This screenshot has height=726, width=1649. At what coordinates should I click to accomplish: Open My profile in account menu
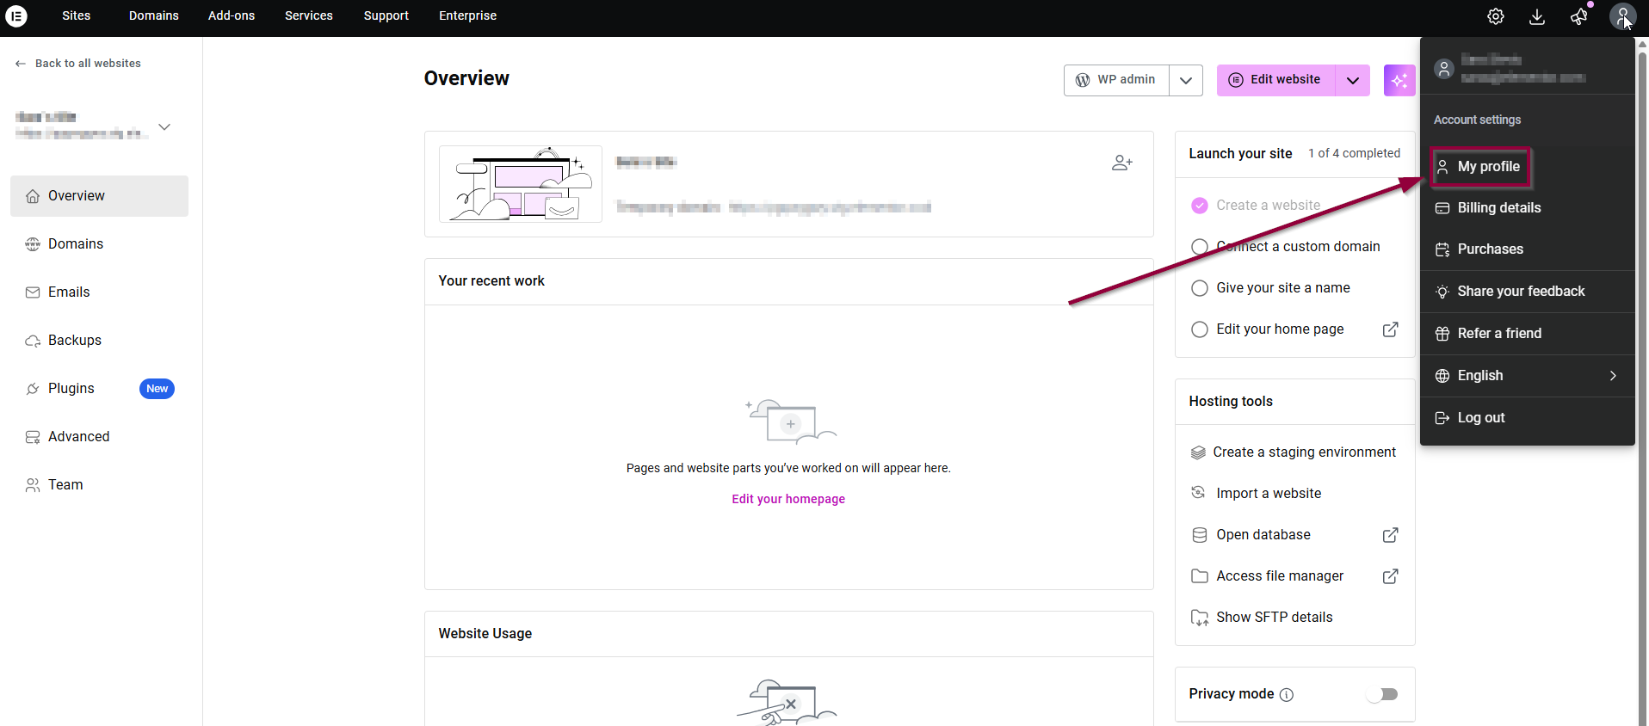click(x=1488, y=167)
